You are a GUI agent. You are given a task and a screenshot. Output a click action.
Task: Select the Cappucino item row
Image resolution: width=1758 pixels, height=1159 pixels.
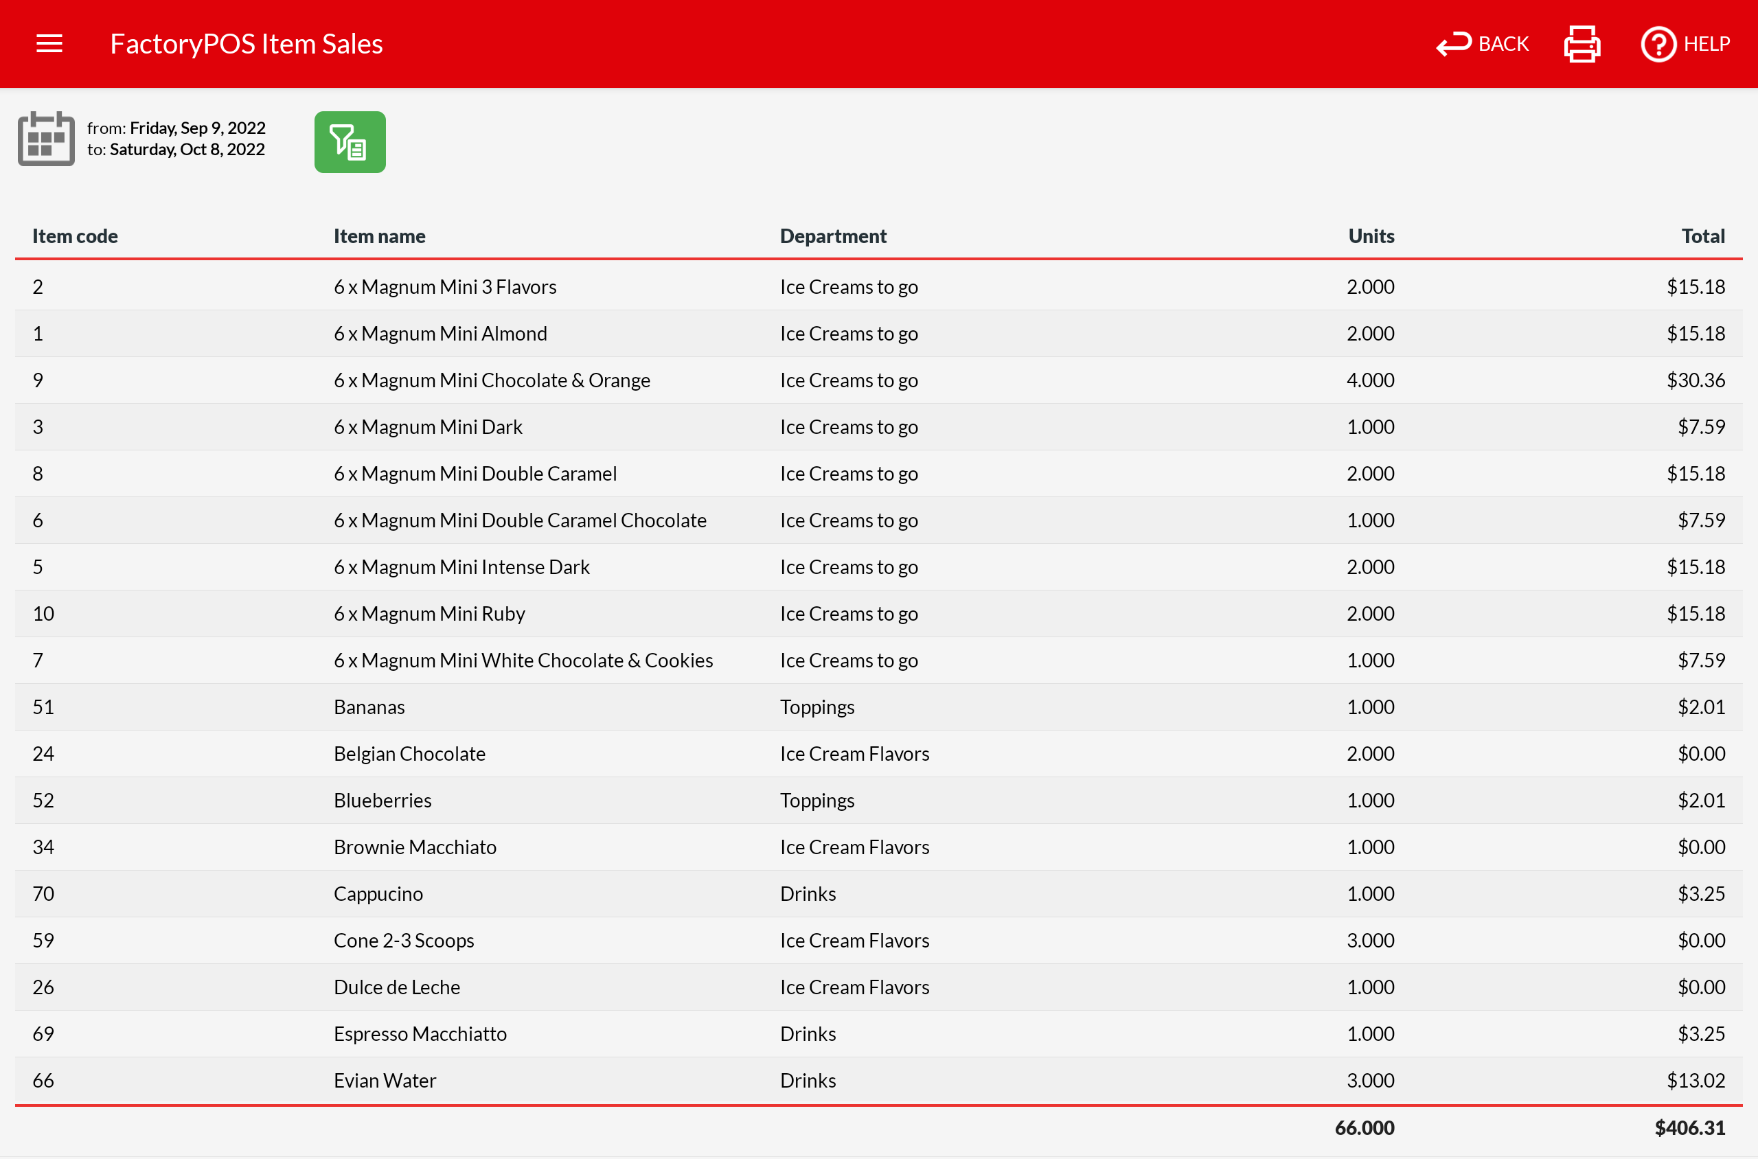(x=378, y=893)
